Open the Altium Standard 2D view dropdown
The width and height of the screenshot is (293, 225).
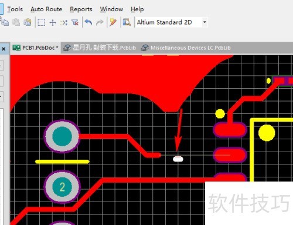205,22
